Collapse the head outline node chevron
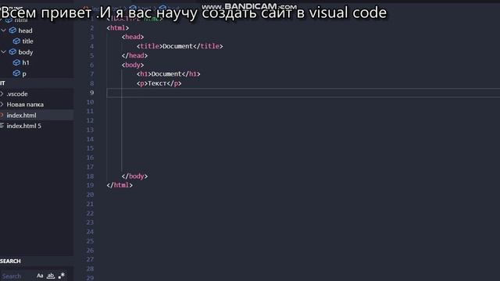This screenshot has width=500, height=281. click(3, 30)
